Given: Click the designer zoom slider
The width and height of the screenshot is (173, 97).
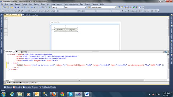Looking at the screenshot, I should click(x=6, y=28).
